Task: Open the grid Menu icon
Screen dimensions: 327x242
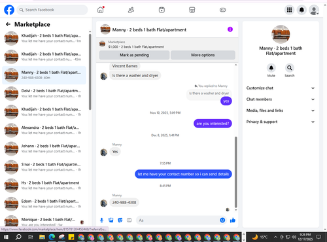Action: (x=289, y=10)
